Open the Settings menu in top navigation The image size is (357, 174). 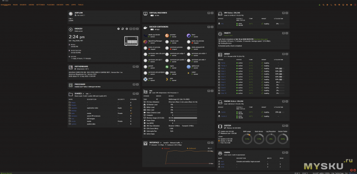(x=41, y=4)
